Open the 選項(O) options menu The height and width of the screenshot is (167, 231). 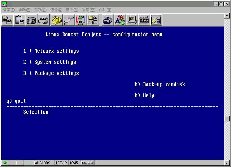point(40,10)
